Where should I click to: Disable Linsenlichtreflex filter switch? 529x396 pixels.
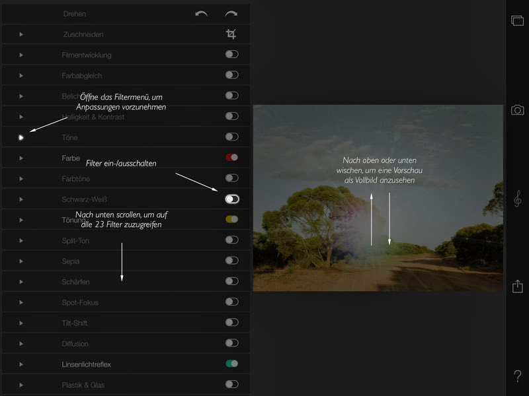click(x=232, y=364)
